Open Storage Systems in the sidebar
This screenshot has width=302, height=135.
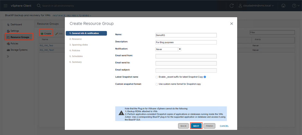pyautogui.click(x=19, y=50)
